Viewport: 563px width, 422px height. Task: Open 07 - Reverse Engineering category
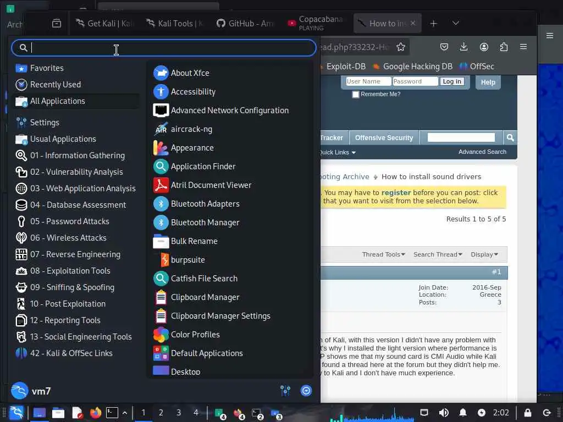point(75,254)
